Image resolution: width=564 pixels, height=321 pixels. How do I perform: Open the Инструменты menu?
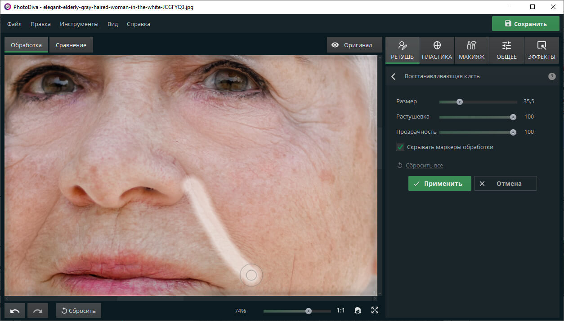point(79,24)
